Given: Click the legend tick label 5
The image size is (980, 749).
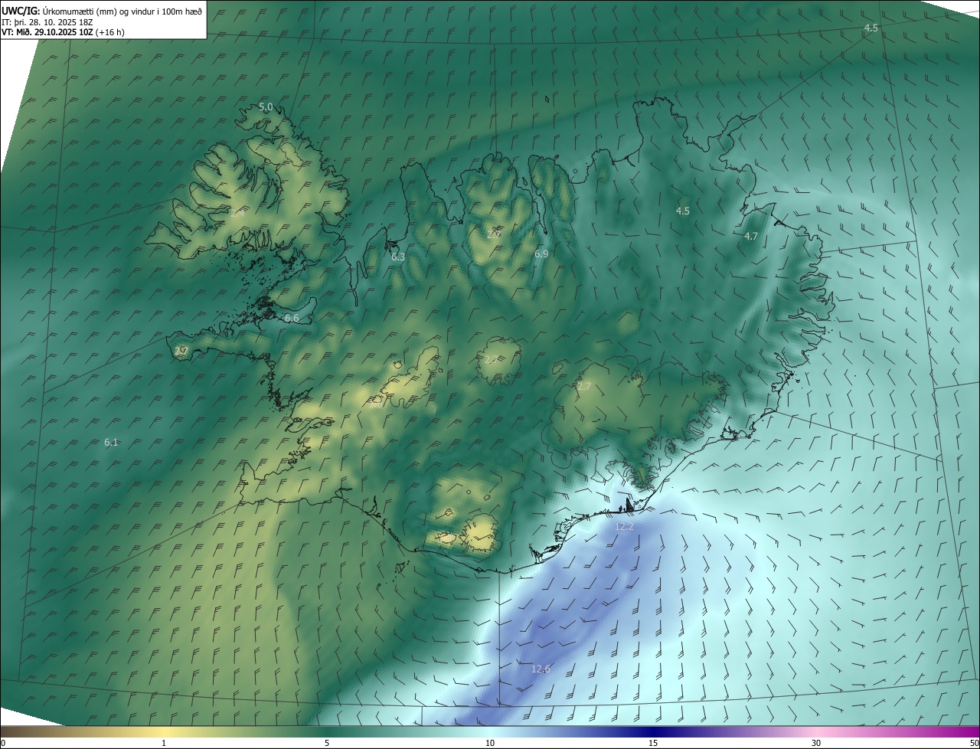Looking at the screenshot, I should click(327, 743).
